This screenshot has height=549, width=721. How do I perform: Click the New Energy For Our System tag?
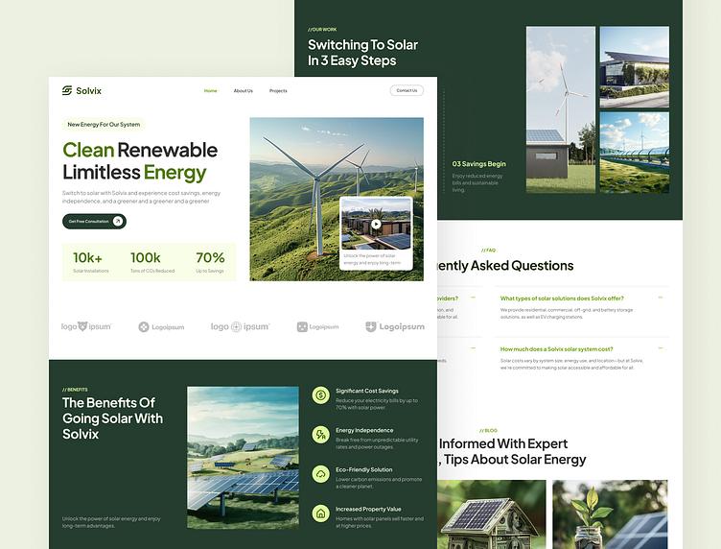tap(104, 124)
